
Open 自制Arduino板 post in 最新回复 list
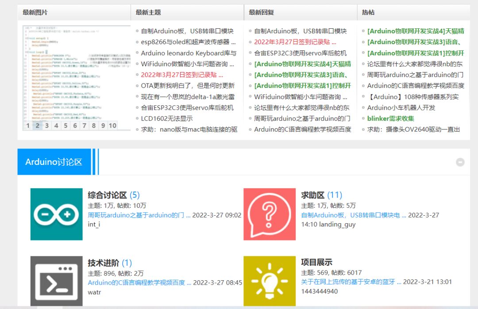pos(300,31)
